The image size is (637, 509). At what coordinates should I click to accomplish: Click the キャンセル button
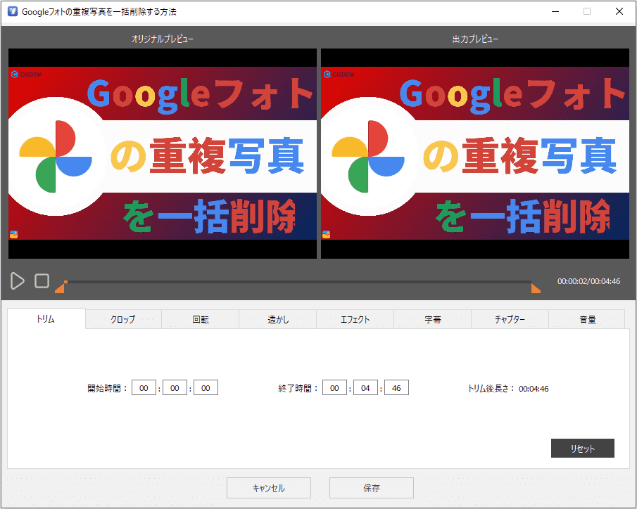coord(268,488)
